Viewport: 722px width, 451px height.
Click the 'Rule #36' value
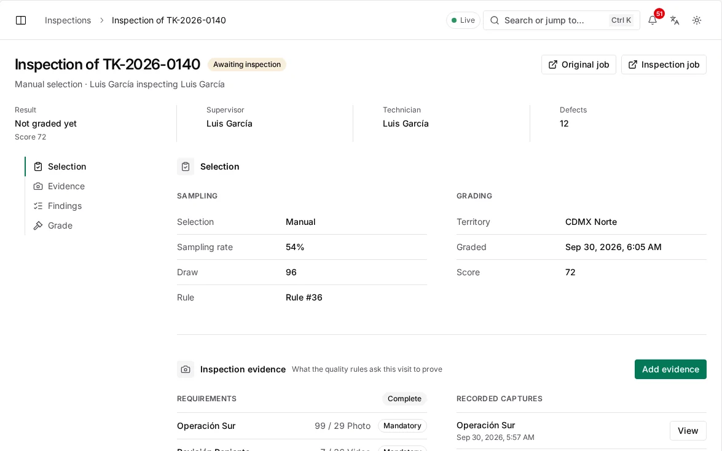tap(304, 297)
